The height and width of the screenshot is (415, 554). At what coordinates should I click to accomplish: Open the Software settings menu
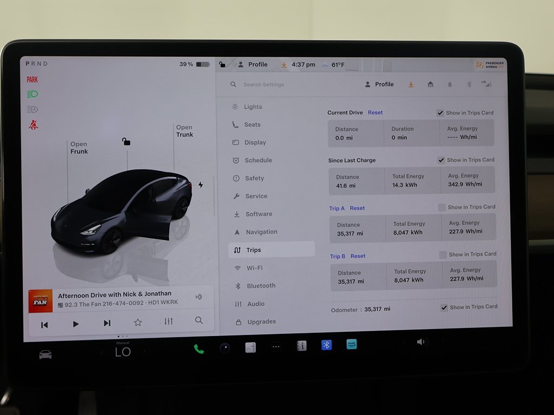tap(259, 214)
